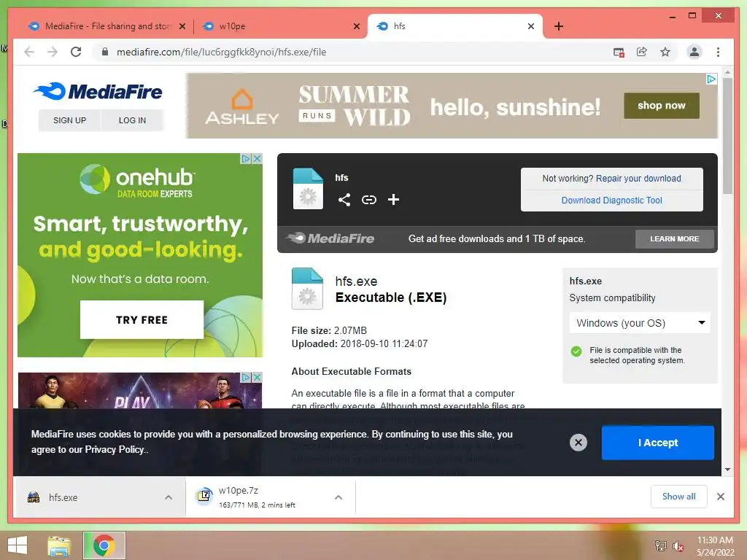Open the Windows (your OS) dropdown
Screen dimensions: 747x560
click(x=640, y=323)
